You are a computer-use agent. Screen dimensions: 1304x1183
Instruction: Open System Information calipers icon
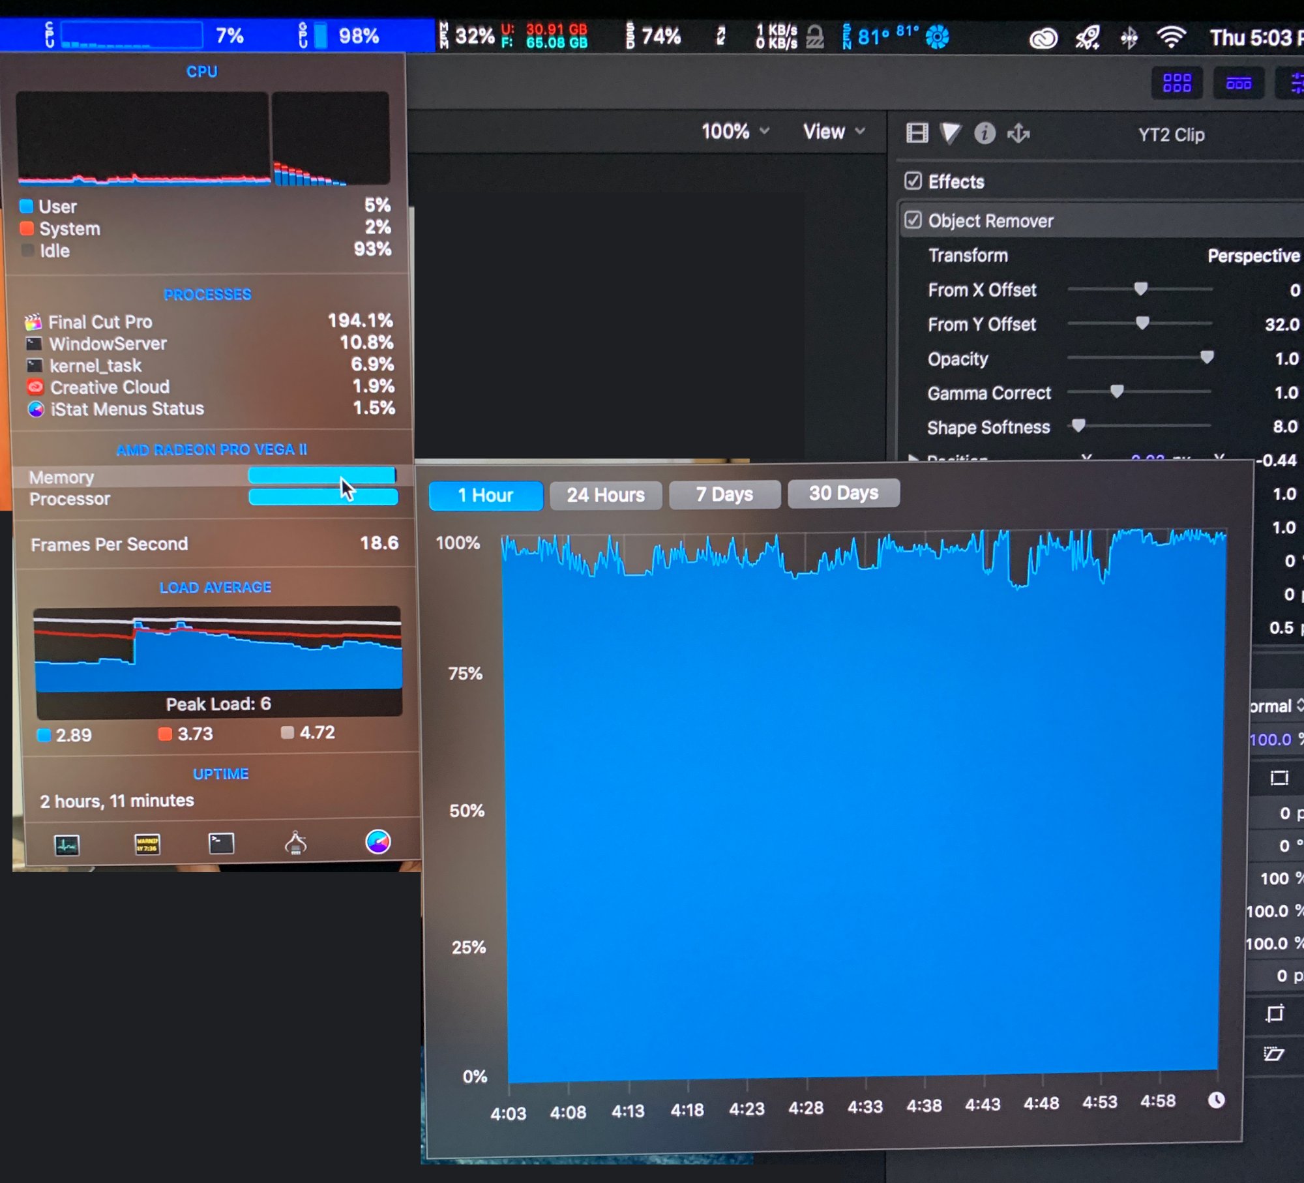[296, 843]
